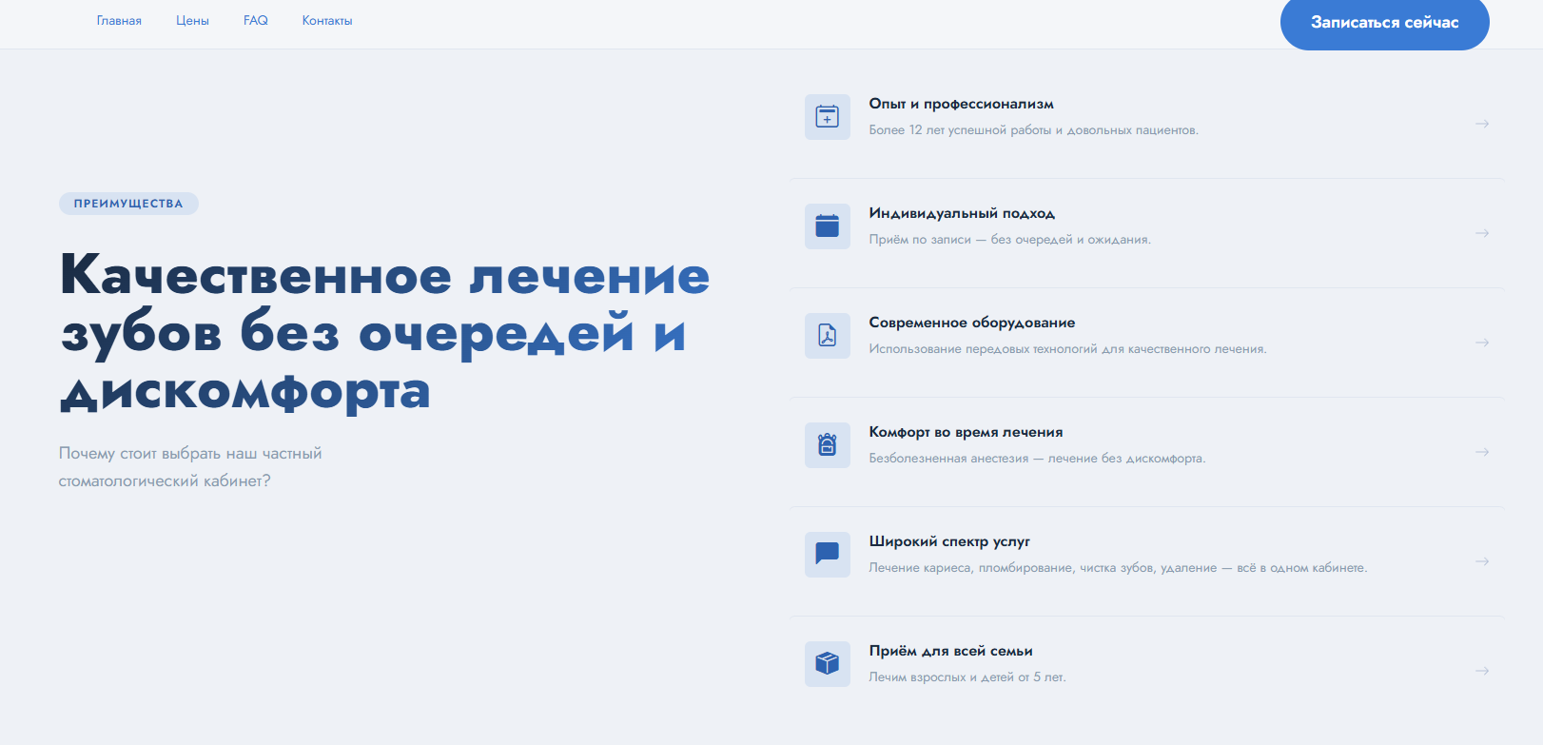The image size is (1543, 745).
Task: Click the ПРЕИМУЩЕСТВА badge label
Action: (128, 204)
